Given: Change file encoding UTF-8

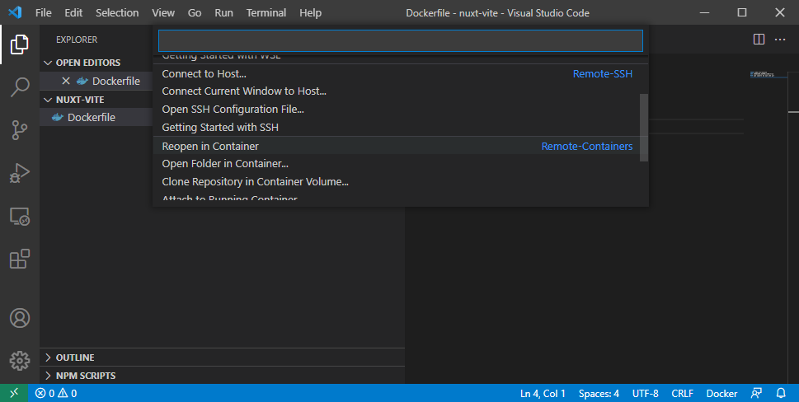Looking at the screenshot, I should click(x=645, y=393).
